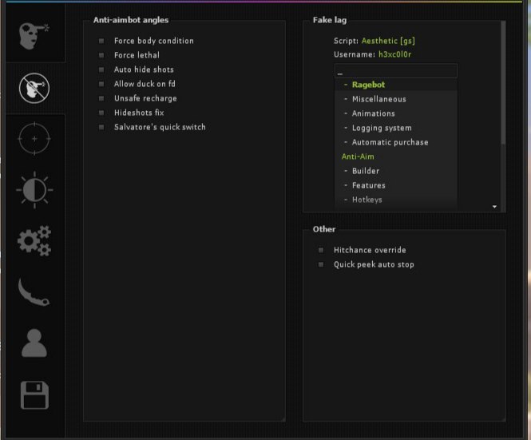This screenshot has width=531, height=440.
Task: Choose Logging system list entry
Action: click(x=395, y=128)
